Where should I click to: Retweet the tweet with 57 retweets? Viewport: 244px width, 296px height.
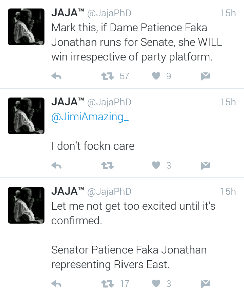click(108, 76)
